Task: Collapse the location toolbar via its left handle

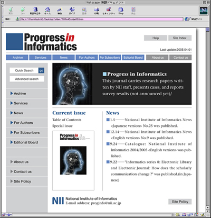Action: coord(3,19)
